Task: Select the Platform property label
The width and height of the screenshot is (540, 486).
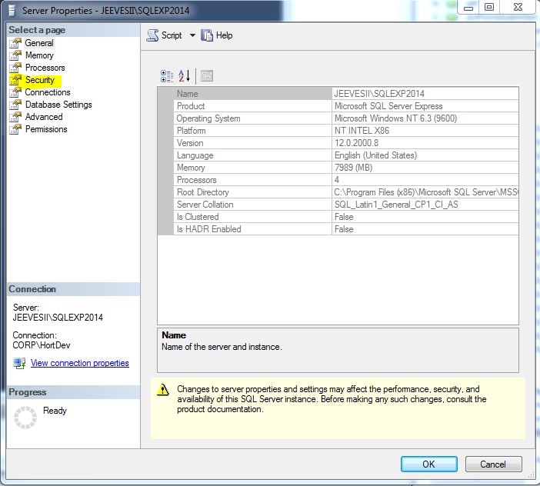Action: 191,131
